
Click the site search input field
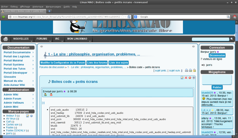click(x=210, y=39)
